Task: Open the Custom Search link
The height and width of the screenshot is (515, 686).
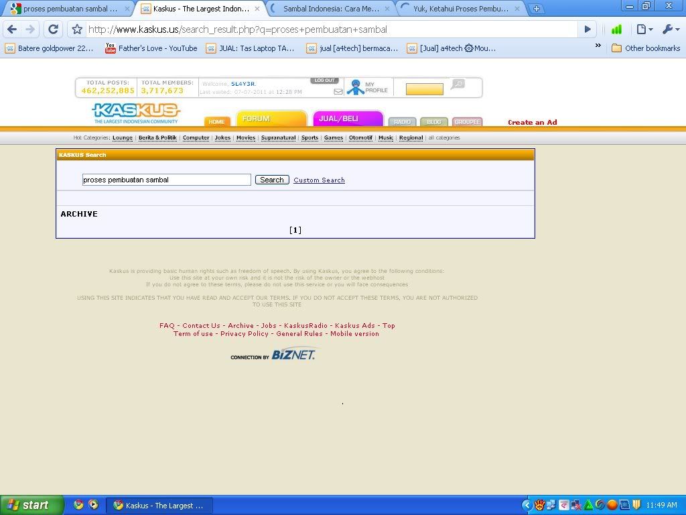Action: pyautogui.click(x=319, y=180)
